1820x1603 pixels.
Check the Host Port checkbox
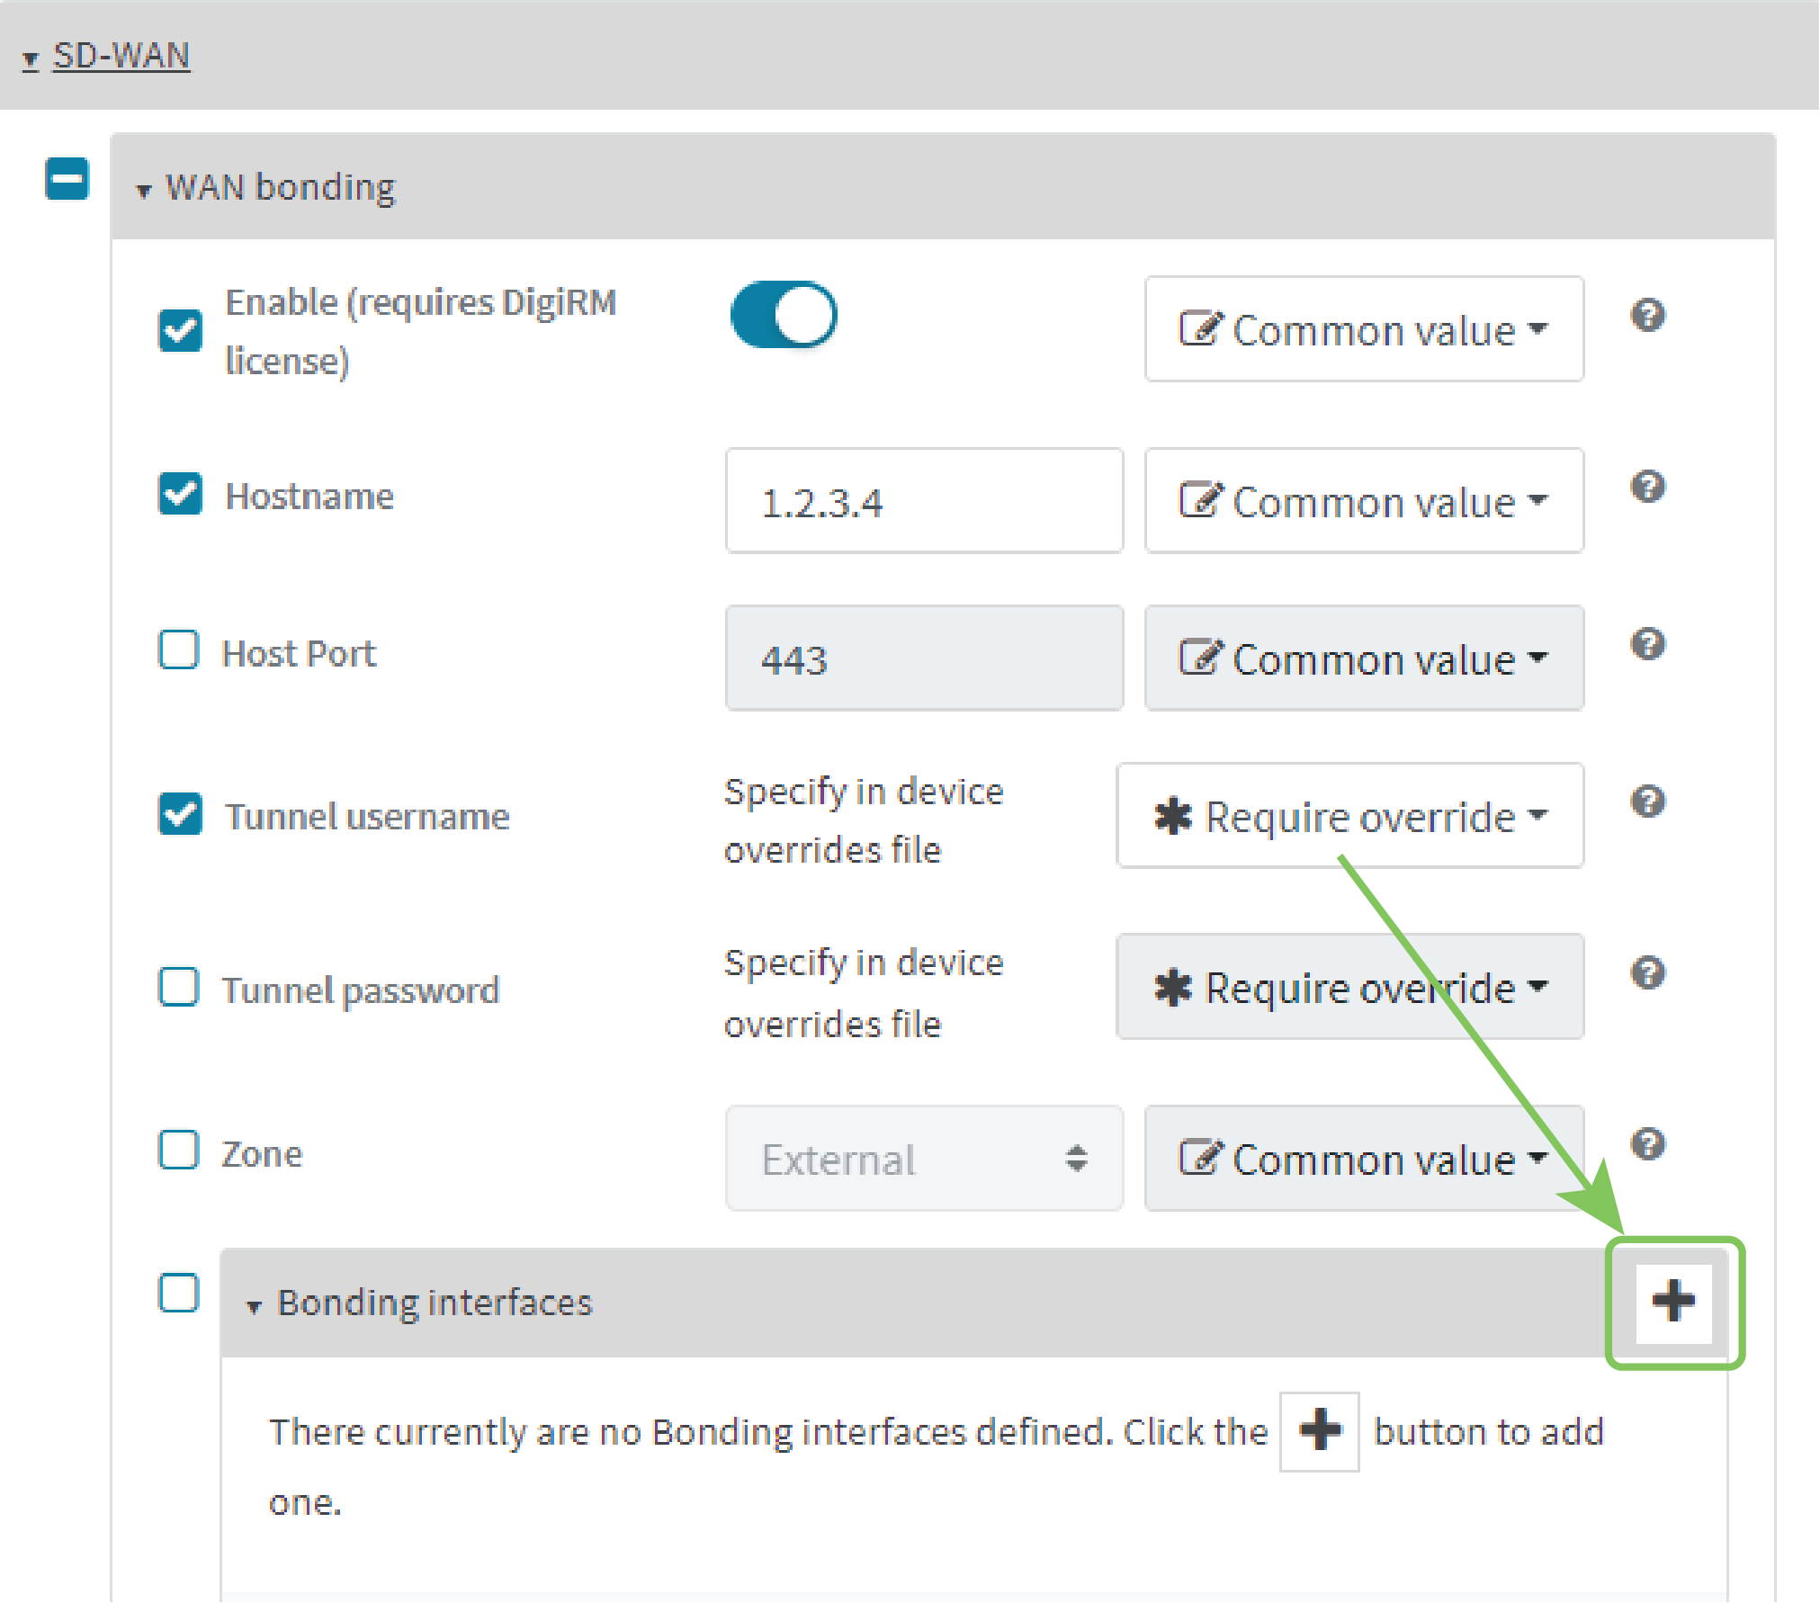pyautogui.click(x=179, y=649)
